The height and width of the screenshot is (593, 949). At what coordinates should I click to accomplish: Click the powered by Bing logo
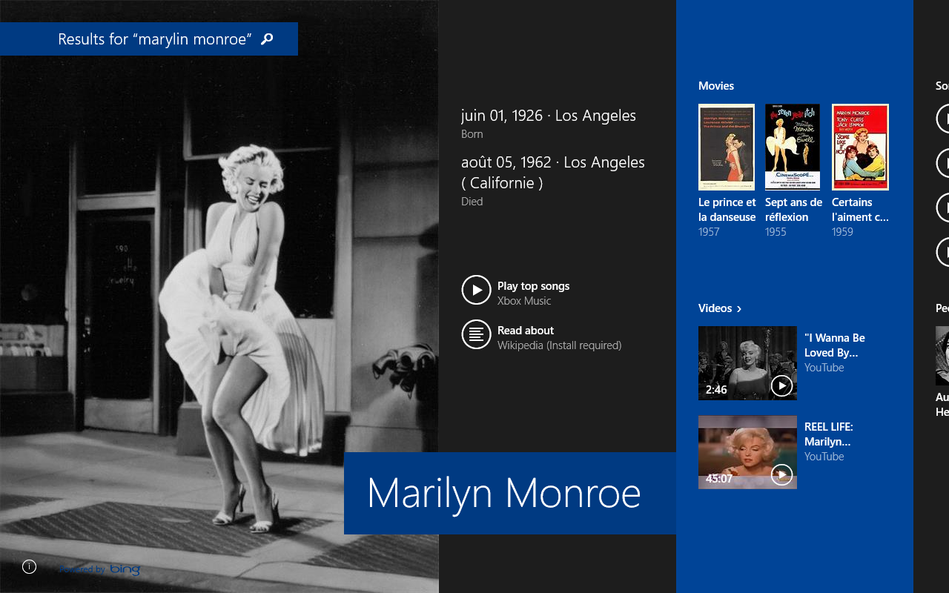[101, 569]
